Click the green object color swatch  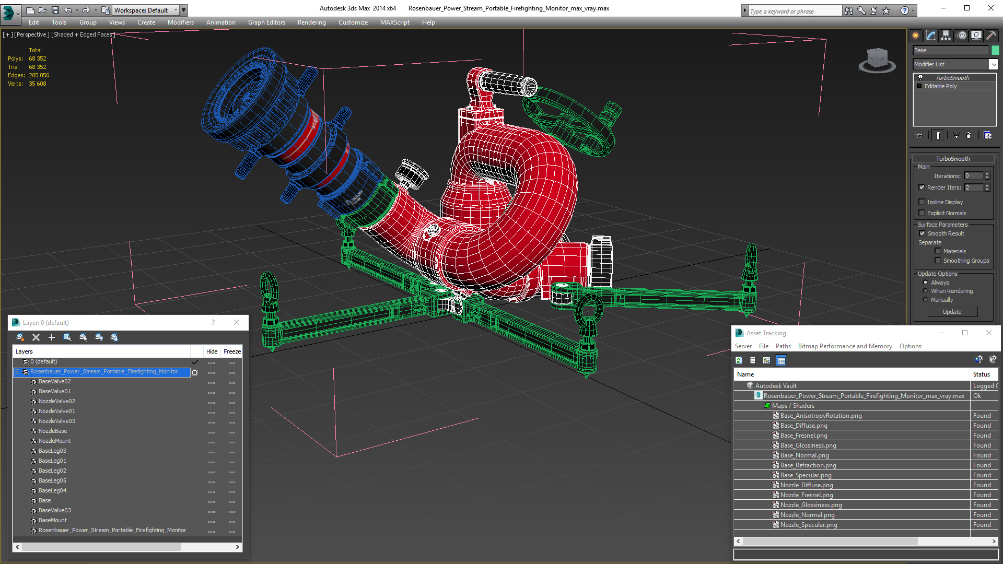995,50
